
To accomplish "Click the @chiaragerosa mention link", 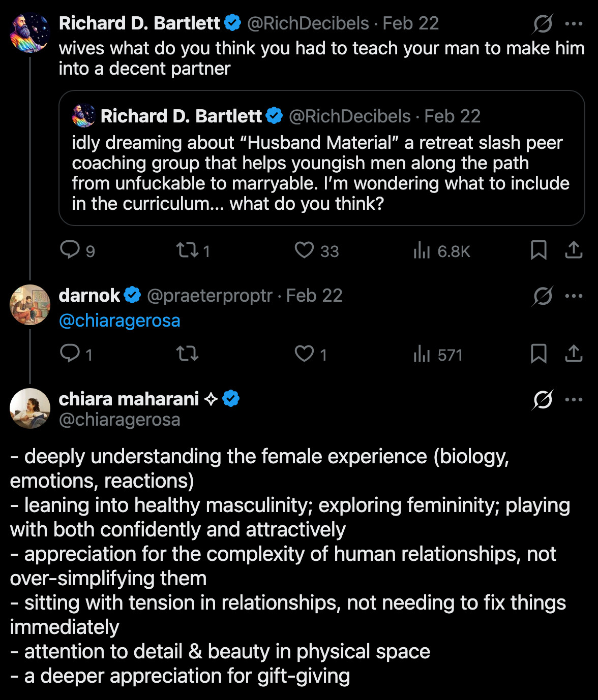I will [119, 321].
